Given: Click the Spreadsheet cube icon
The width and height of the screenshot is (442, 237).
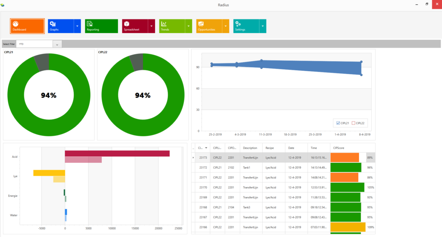Looking at the screenshot, I should click(127, 24).
